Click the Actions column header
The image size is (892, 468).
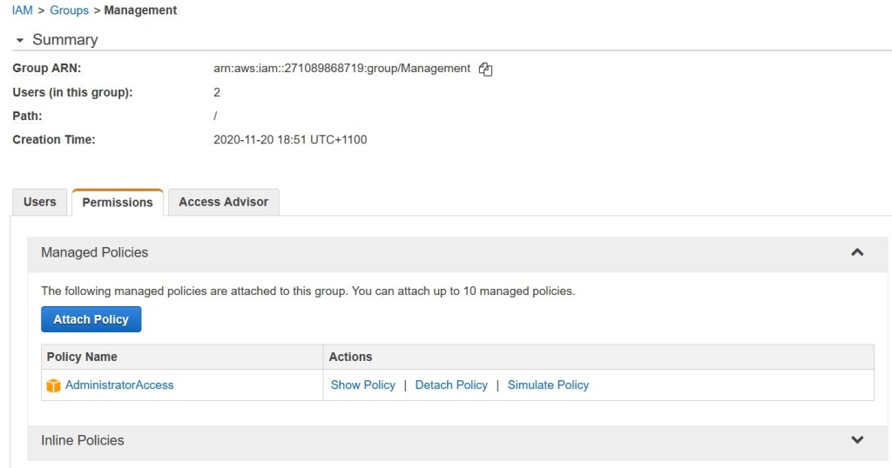(350, 357)
